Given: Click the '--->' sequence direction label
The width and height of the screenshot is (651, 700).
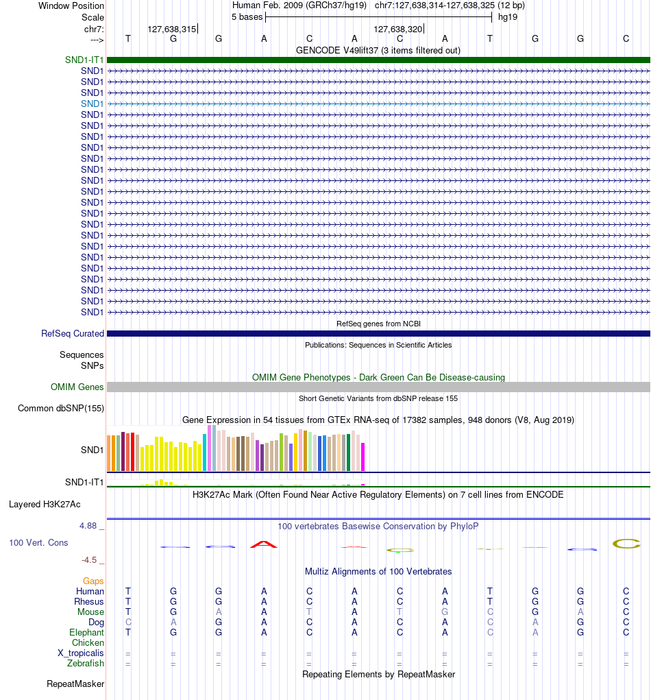Looking at the screenshot, I should [97, 40].
